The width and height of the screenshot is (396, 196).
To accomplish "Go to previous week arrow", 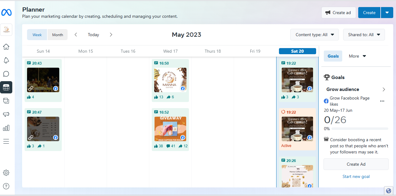I will [76, 35].
